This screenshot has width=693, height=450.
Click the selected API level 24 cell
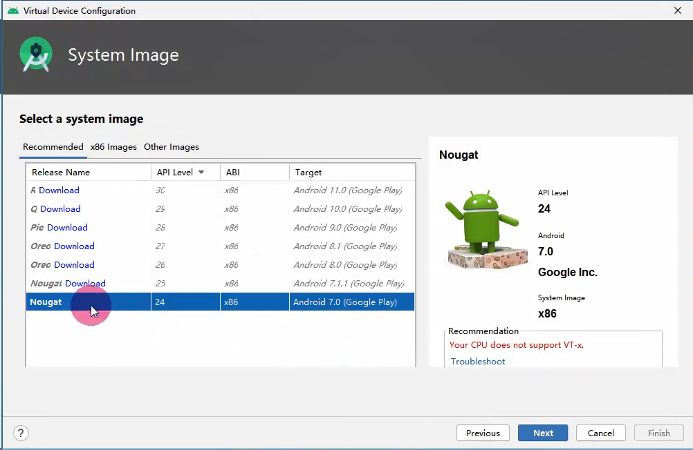[185, 302]
